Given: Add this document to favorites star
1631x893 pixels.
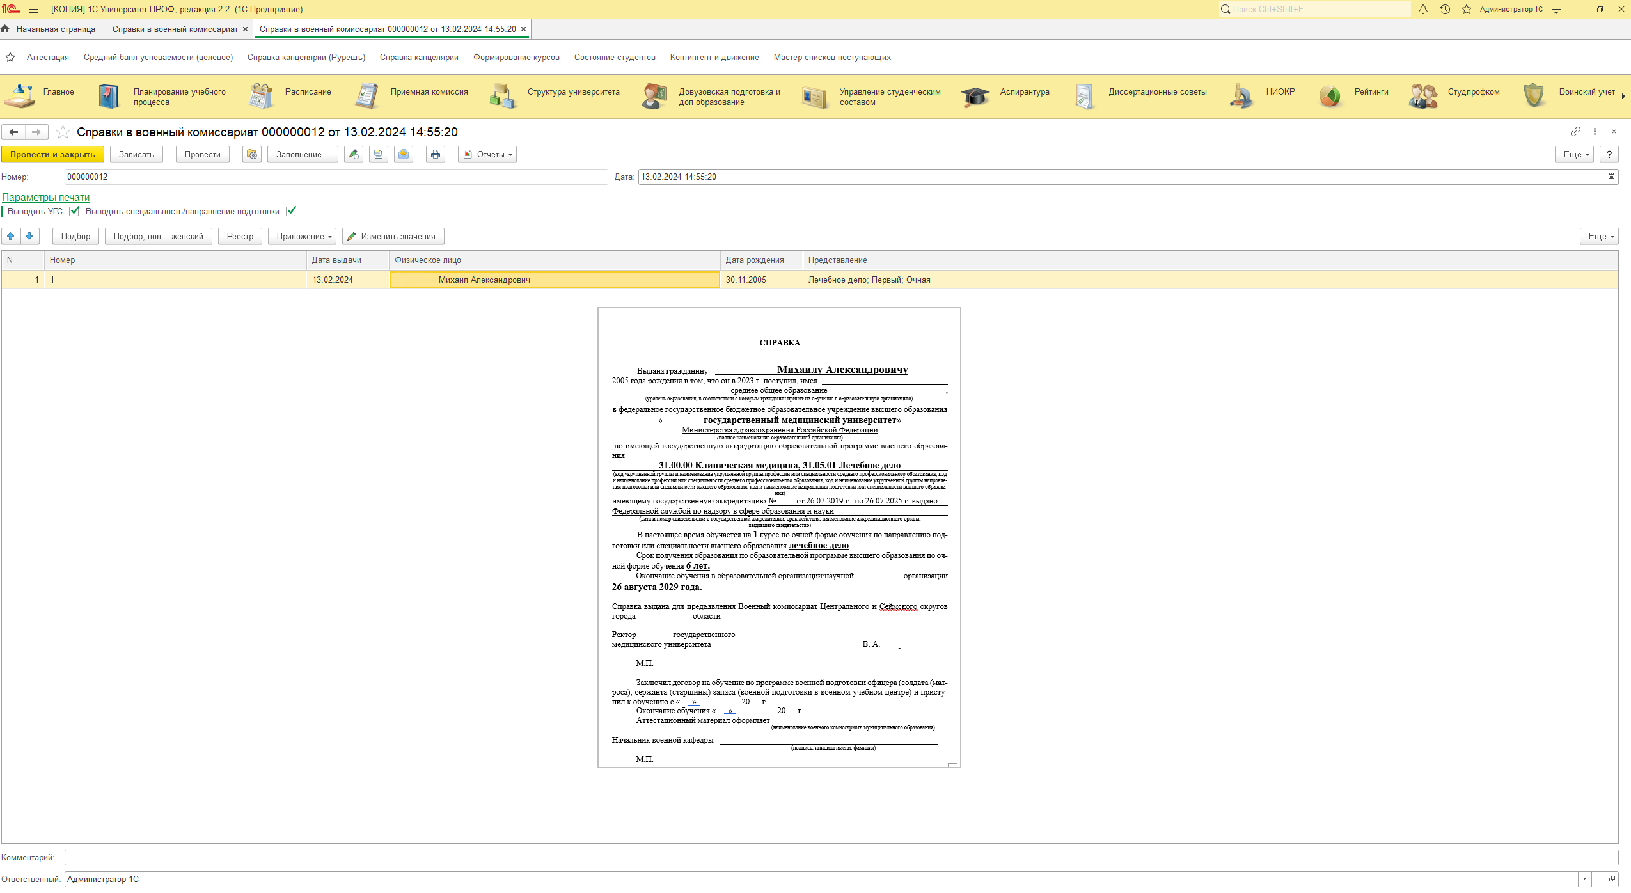Looking at the screenshot, I should click(x=63, y=132).
